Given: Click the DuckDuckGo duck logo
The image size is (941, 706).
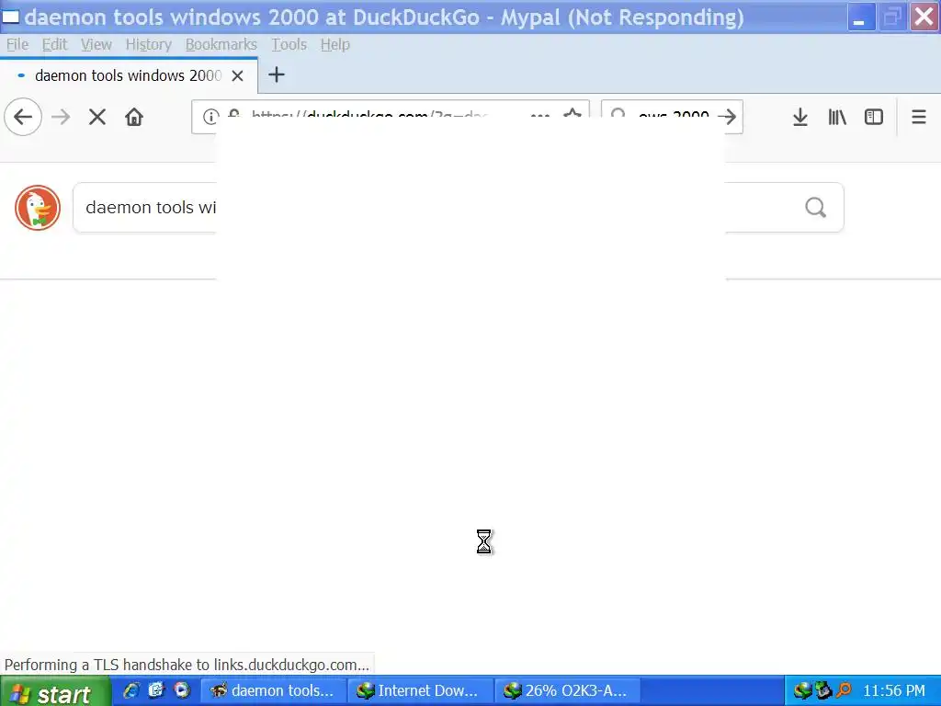Looking at the screenshot, I should [37, 208].
